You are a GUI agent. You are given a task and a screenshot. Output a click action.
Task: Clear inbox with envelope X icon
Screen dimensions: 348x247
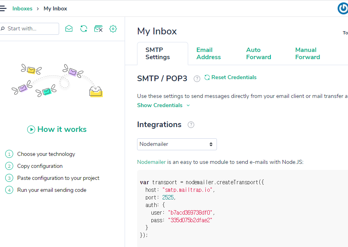click(x=98, y=29)
